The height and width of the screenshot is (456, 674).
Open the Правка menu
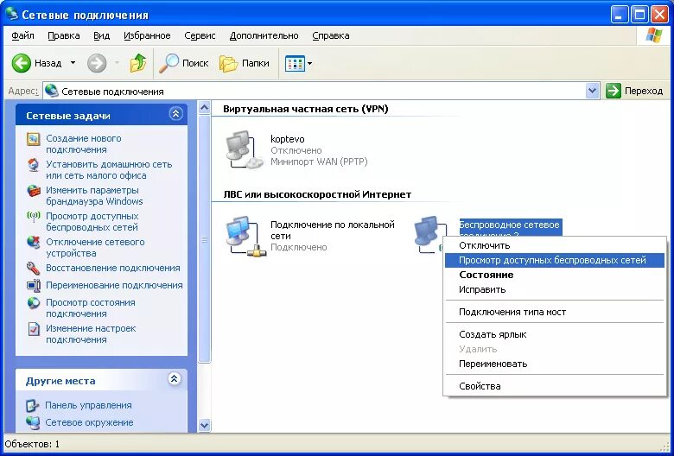point(64,35)
